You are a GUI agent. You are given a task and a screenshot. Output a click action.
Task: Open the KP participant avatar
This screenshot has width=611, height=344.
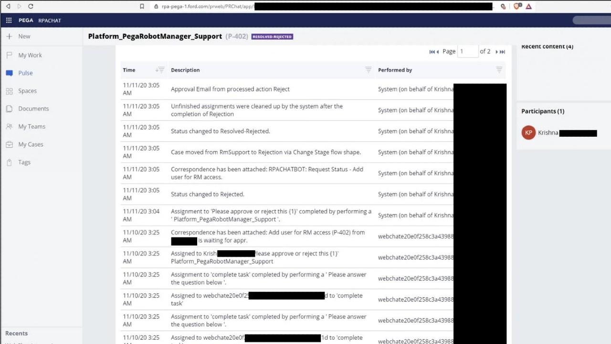click(x=528, y=133)
